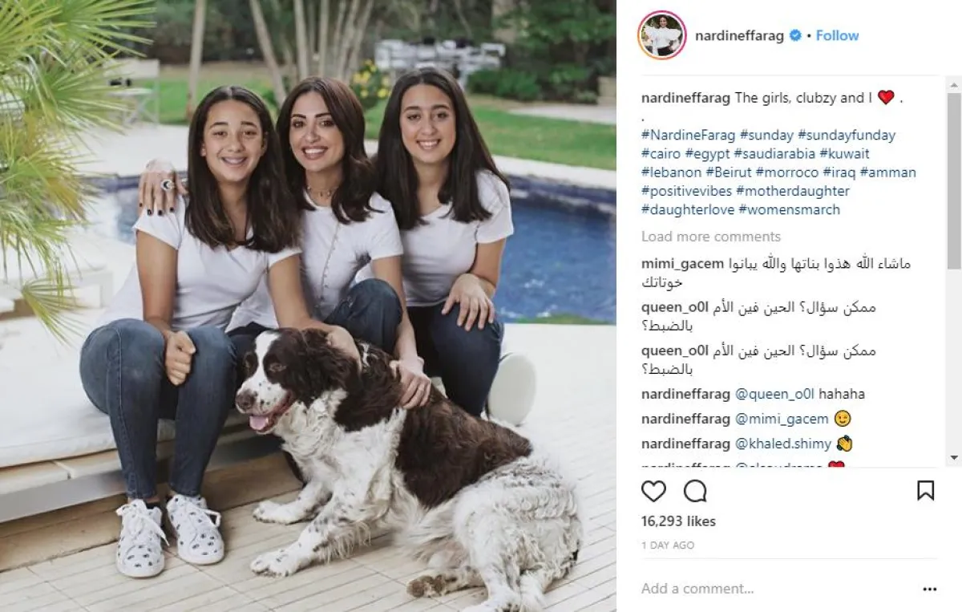The height and width of the screenshot is (612, 962).
Task: Save the post with the bookmark icon
Action: tap(925, 491)
